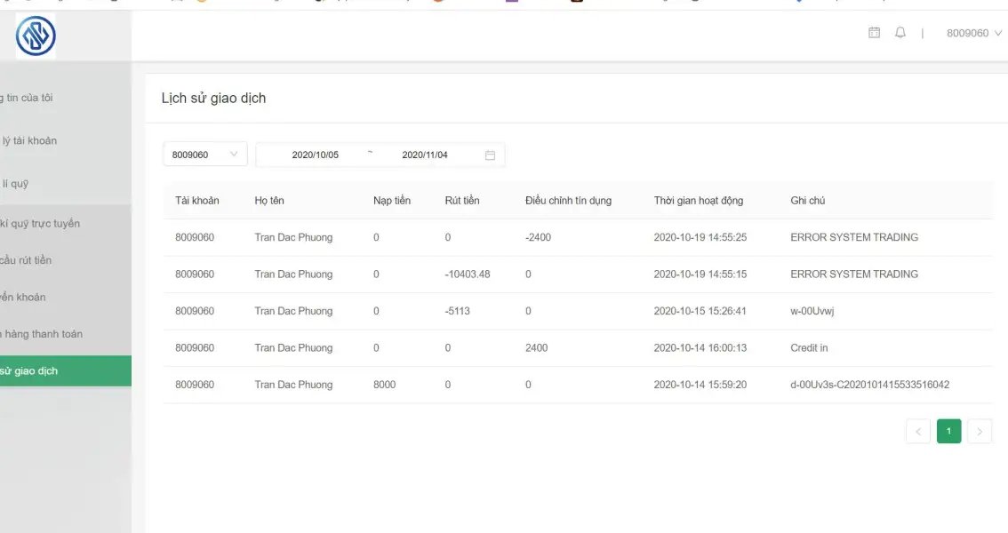This screenshot has width=1008, height=533.
Task: Click the 'Credit in' transaction row
Action: [x=578, y=348]
